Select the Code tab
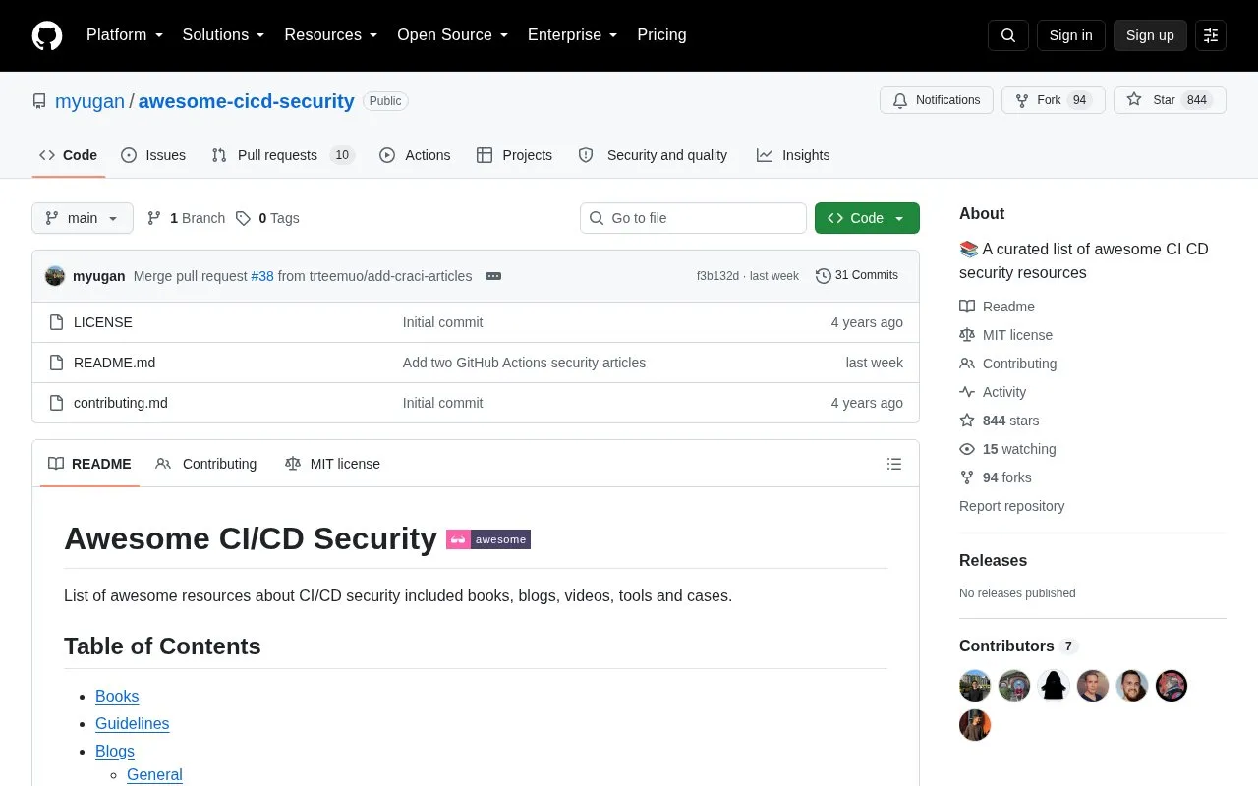The image size is (1258, 786). tap(69, 155)
